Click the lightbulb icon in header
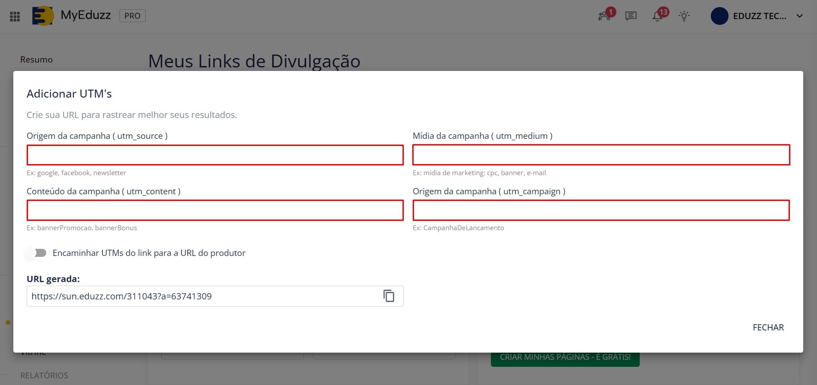Image resolution: width=817 pixels, height=385 pixels. (684, 16)
